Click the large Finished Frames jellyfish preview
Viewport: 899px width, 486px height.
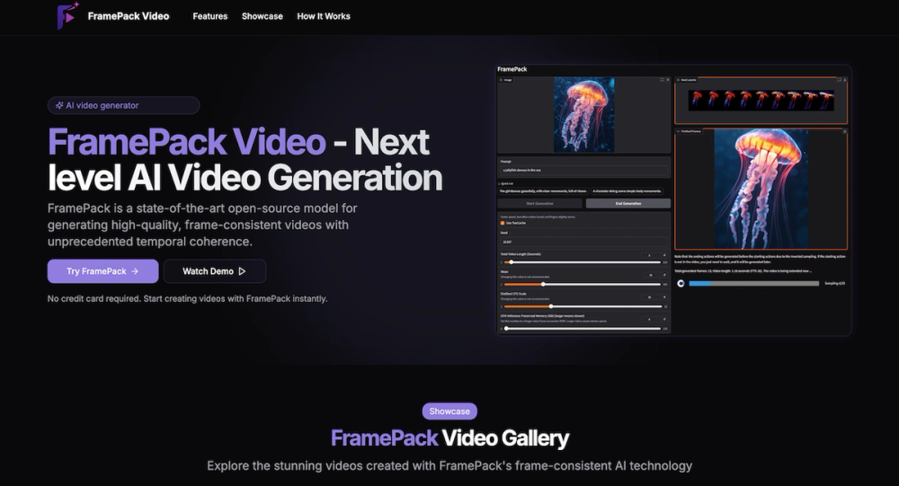pos(761,189)
